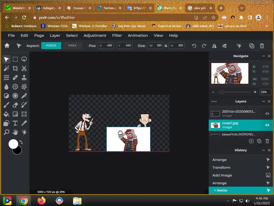Select the Hand pan tool
Image resolution: width=274 pixels, height=206 pixels.
click(x=15, y=132)
